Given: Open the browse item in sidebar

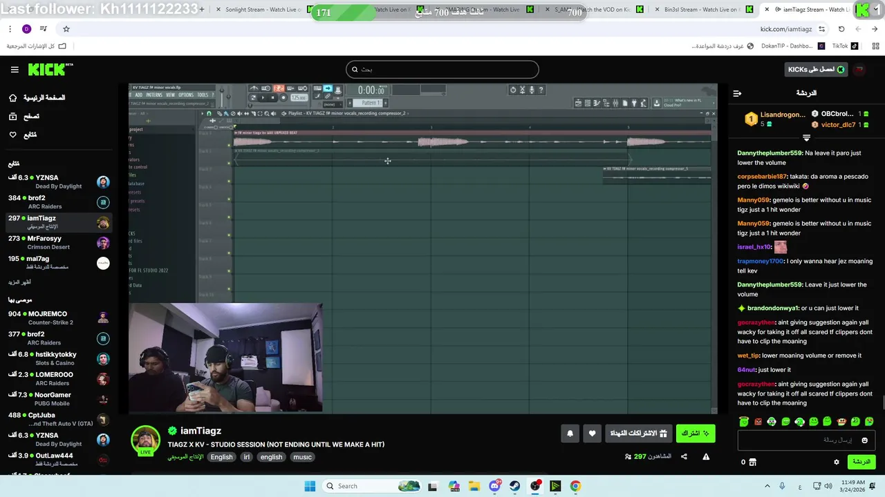Looking at the screenshot, I should coord(24,117).
